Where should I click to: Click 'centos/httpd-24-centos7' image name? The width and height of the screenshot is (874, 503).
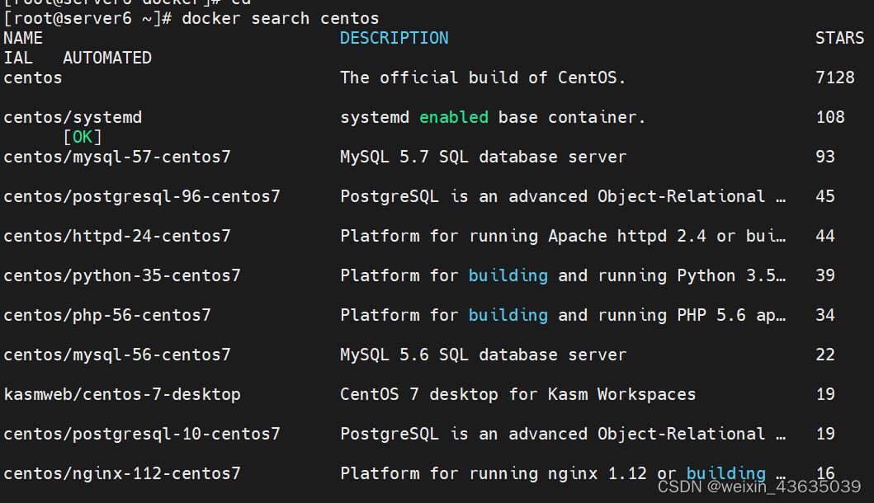point(117,236)
